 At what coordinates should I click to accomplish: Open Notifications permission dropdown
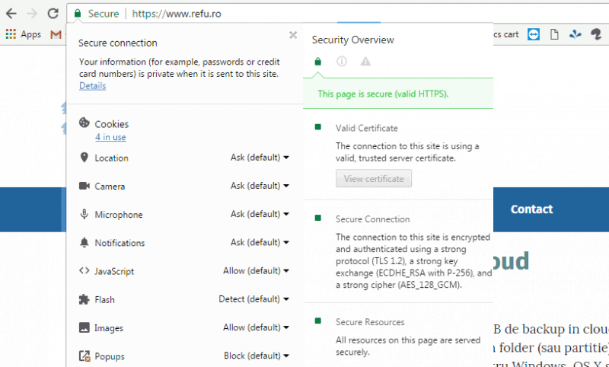point(260,242)
